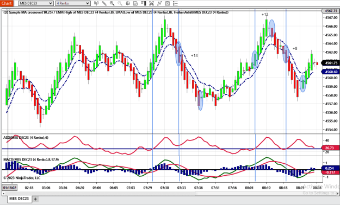Toggle the crosshair cursor icon
The width and height of the screenshot is (340, 205).
128,3
